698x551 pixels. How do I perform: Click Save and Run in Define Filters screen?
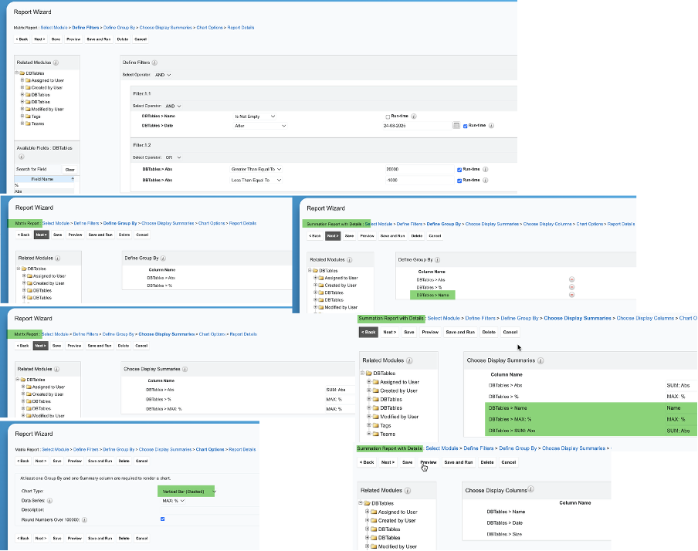pos(98,39)
